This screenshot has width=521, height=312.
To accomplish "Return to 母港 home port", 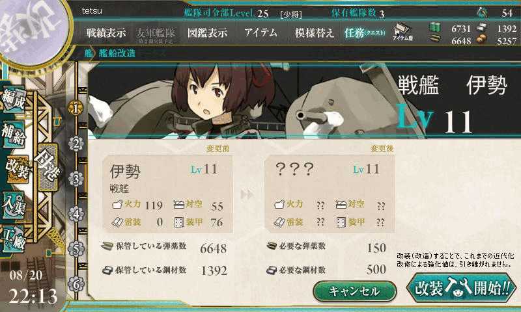I will tap(47, 167).
